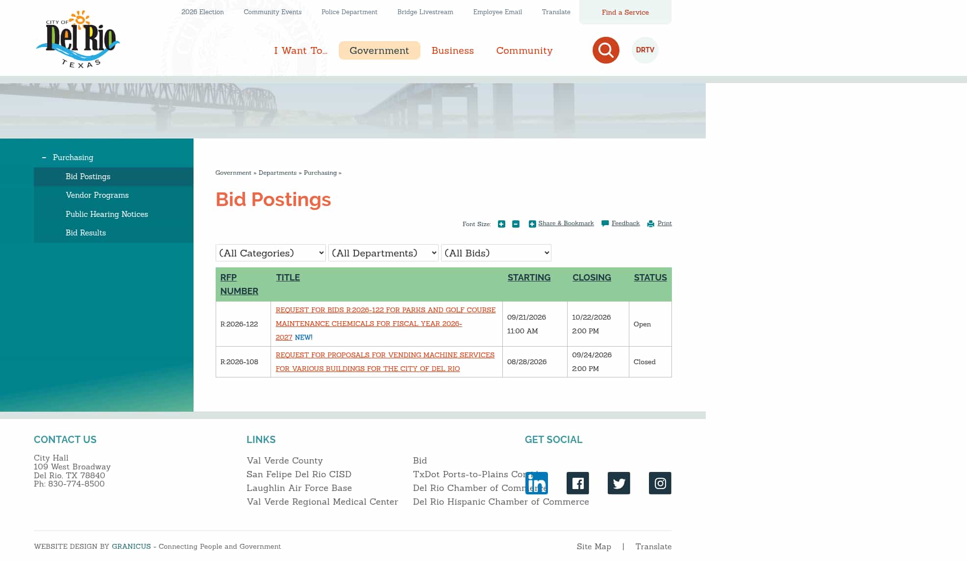Open the Facebook social icon
The image size is (967, 561).
578,483
